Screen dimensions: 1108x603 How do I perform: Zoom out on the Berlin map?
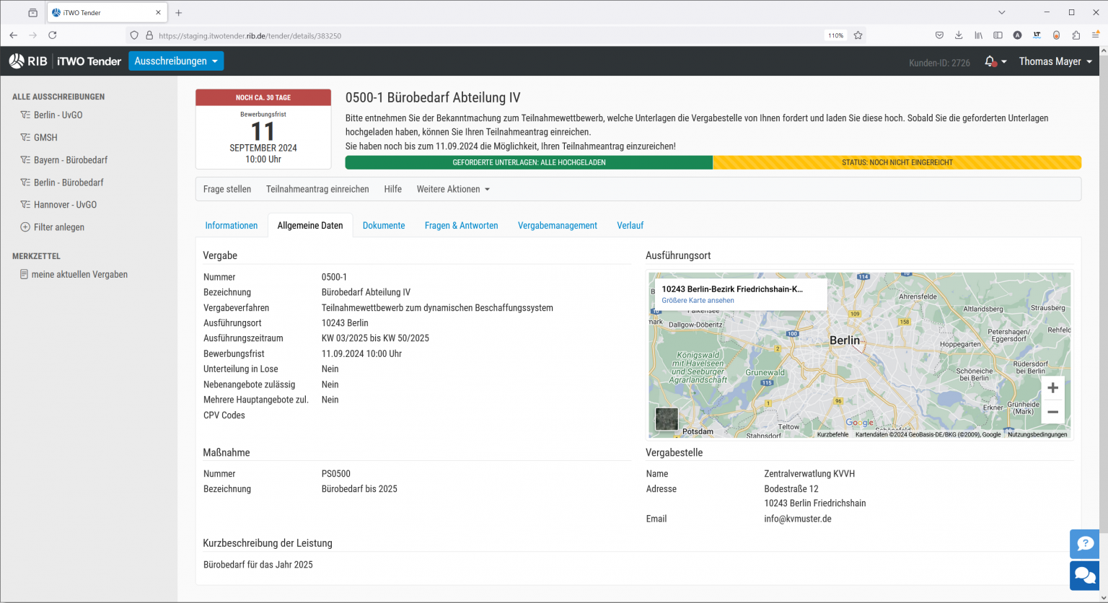coord(1052,412)
